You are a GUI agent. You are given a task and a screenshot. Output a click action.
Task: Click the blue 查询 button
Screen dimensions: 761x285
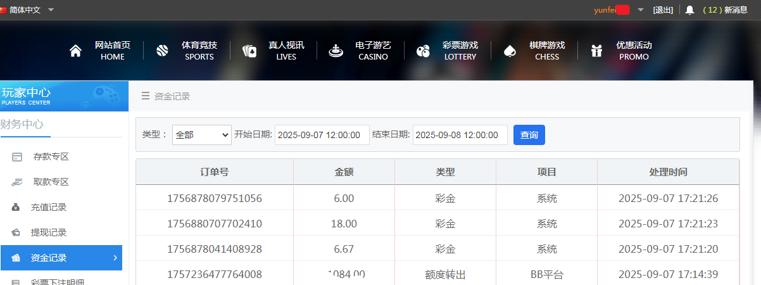coord(529,135)
